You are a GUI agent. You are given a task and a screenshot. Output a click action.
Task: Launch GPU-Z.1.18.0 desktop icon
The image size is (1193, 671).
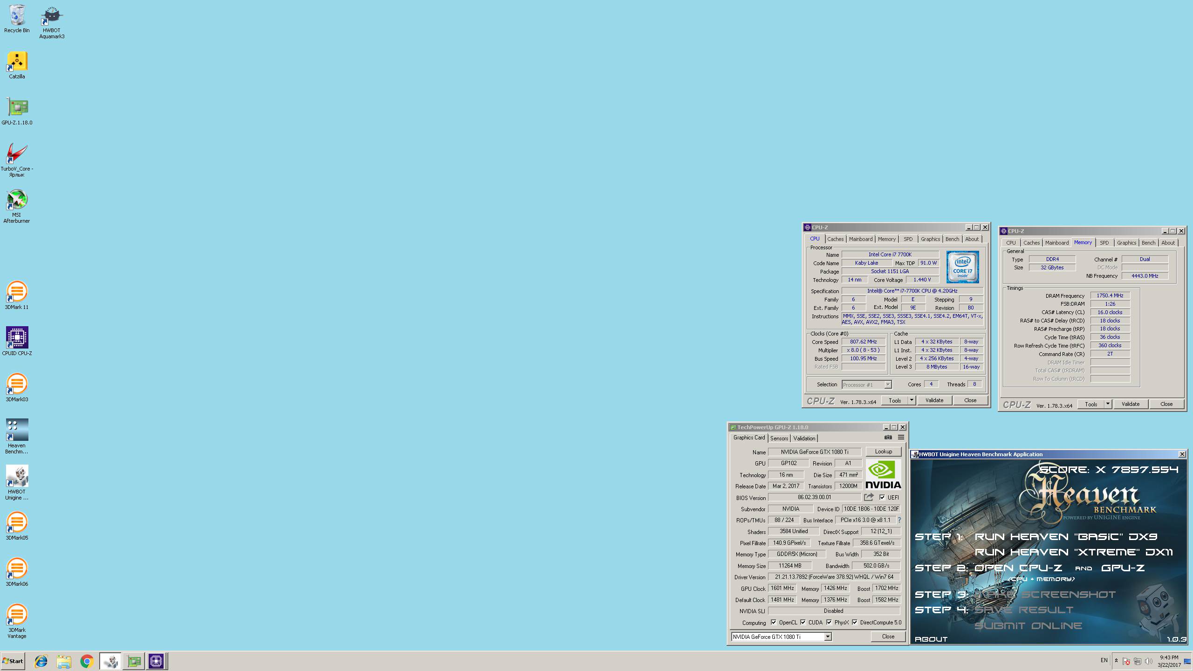[17, 111]
